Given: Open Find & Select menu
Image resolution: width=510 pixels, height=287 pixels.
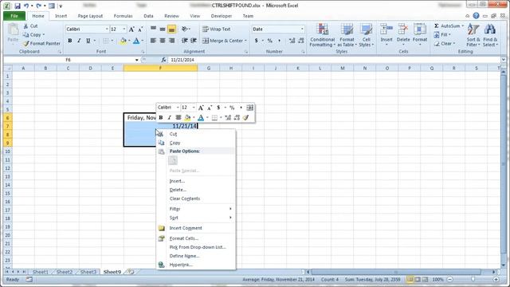Looking at the screenshot, I should 490,35.
